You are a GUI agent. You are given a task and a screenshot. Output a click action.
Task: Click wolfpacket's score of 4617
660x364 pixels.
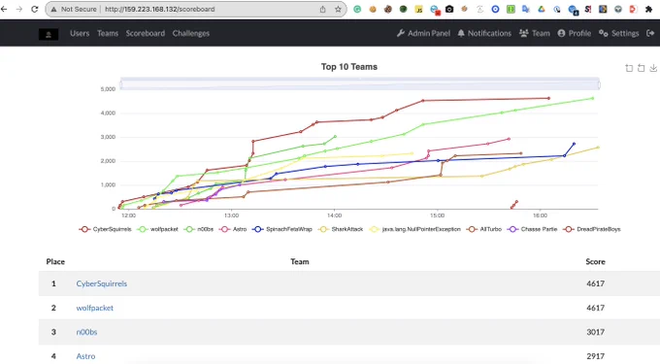596,308
